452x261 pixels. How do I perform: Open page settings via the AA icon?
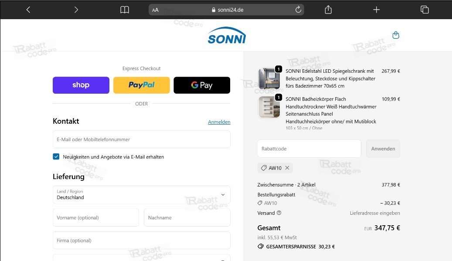[x=155, y=9]
